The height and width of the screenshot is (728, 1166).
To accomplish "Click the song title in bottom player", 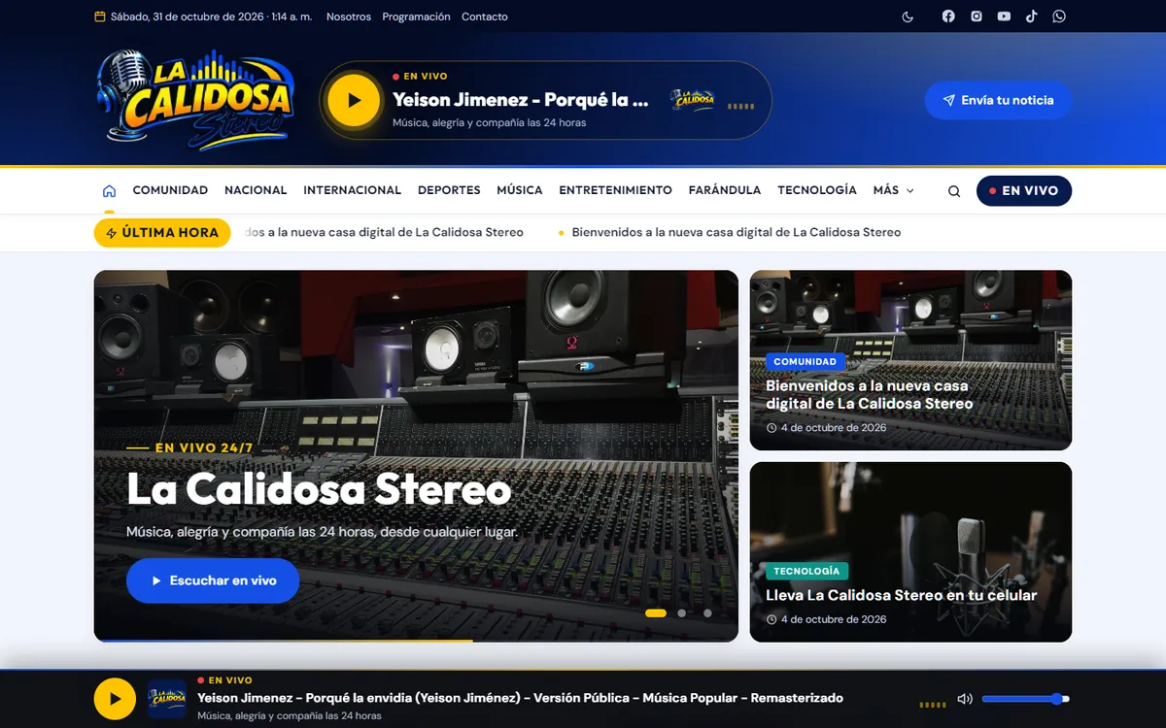I will [x=520, y=698].
